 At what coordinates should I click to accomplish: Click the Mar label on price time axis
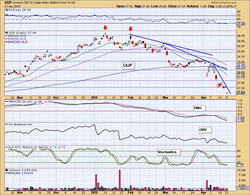click(166, 97)
